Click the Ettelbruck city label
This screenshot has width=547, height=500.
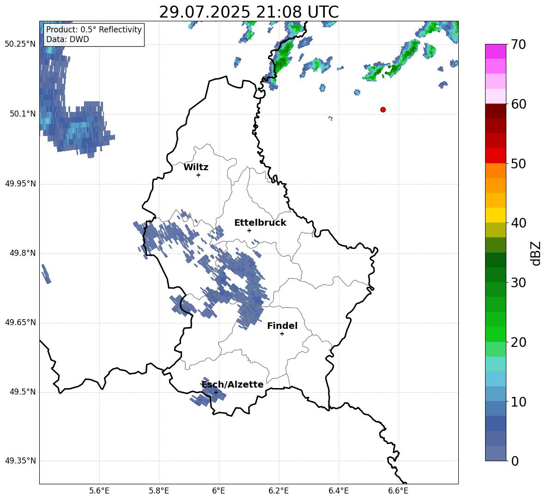260,223
